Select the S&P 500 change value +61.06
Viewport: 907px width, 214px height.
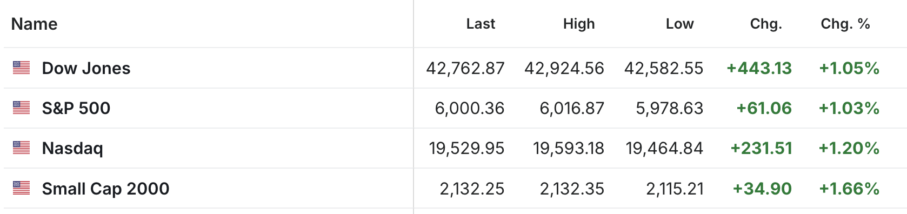[x=764, y=108]
